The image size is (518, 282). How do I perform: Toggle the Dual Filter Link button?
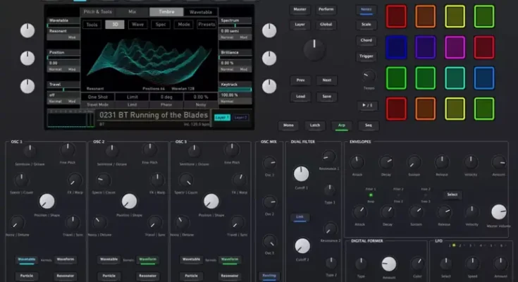click(300, 217)
